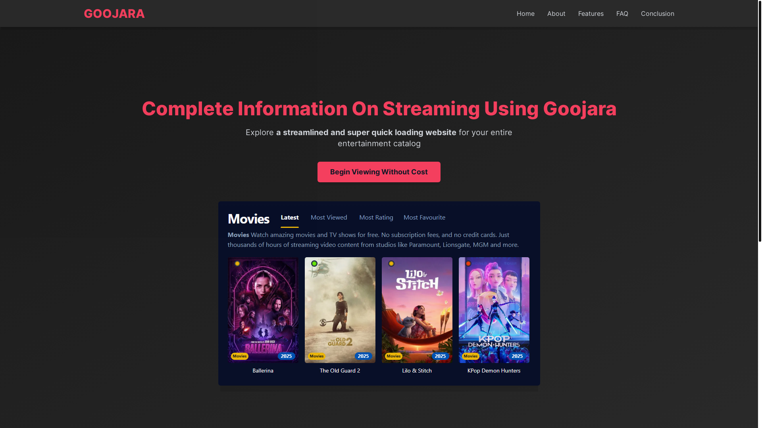Open the Lilo & Stitch poster

[417, 310]
